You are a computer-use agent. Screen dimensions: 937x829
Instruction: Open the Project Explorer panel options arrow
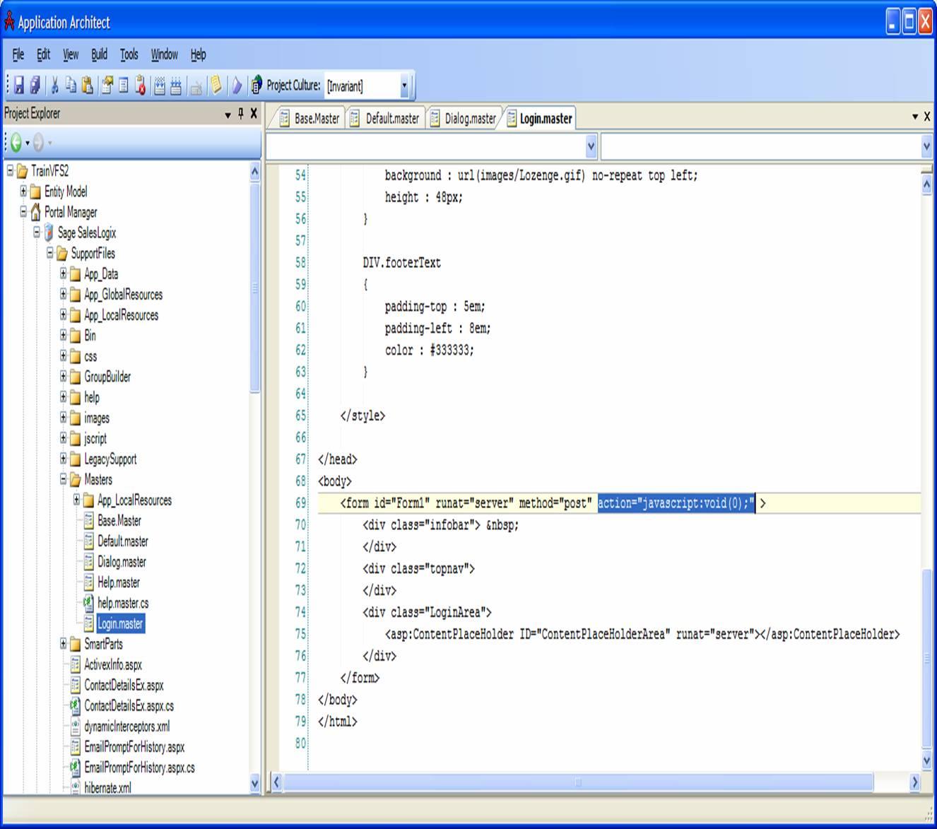point(228,114)
